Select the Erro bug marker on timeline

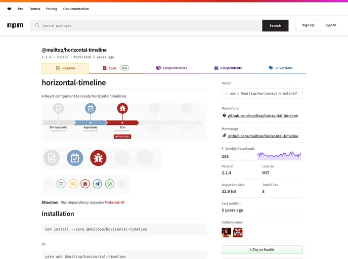point(122,109)
